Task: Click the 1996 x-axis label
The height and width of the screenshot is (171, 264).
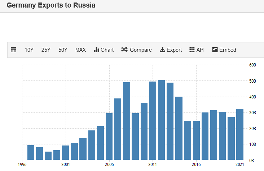Action: (22, 164)
